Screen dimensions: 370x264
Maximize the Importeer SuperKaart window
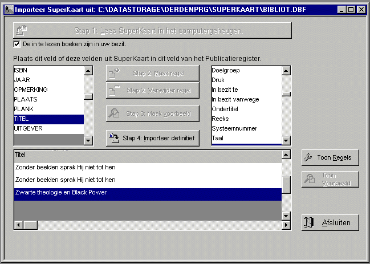351,10
